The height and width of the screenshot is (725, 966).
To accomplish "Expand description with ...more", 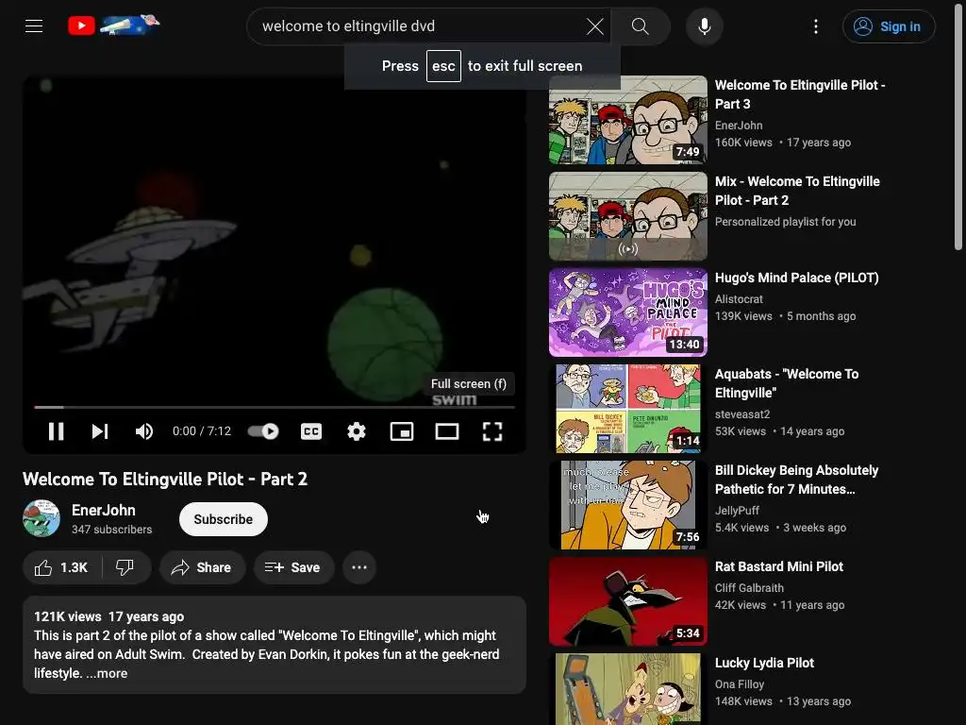I will pos(107,673).
